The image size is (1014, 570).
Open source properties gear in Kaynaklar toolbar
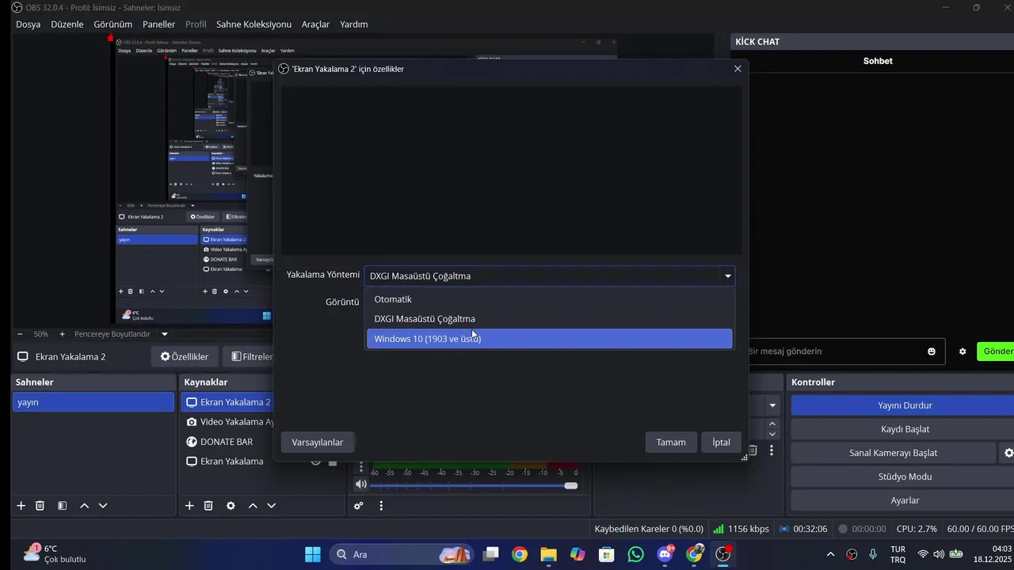point(231,506)
